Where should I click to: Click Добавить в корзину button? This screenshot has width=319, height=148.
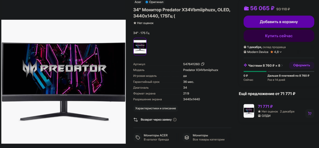click(279, 22)
